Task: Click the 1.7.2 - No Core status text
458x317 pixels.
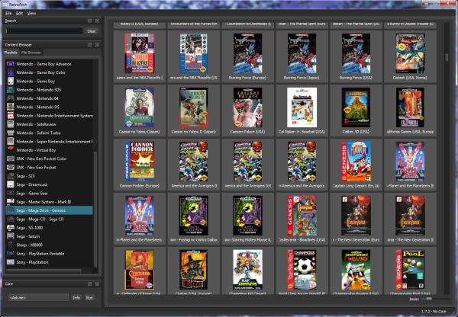Action: coord(434,312)
